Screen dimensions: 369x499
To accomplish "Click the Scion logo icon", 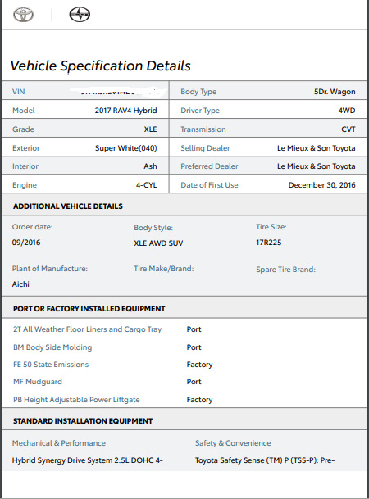I will click(80, 15).
